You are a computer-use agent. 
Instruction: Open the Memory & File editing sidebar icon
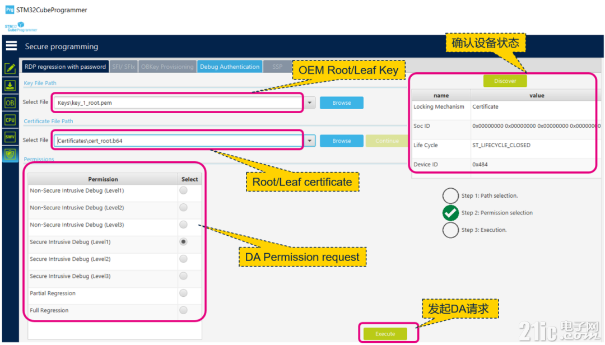point(10,69)
